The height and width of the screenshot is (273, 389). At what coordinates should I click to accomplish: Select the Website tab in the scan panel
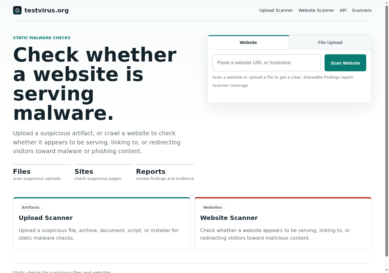point(248,42)
